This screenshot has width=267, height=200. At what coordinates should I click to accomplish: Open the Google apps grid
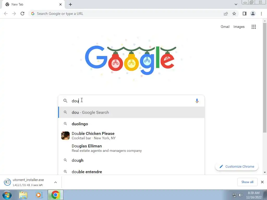254,27
